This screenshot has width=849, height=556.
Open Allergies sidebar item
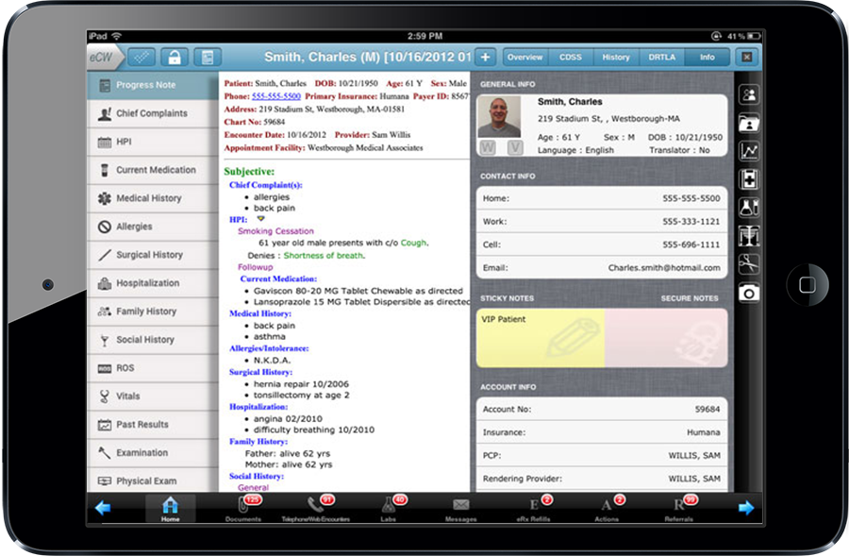coord(153,227)
